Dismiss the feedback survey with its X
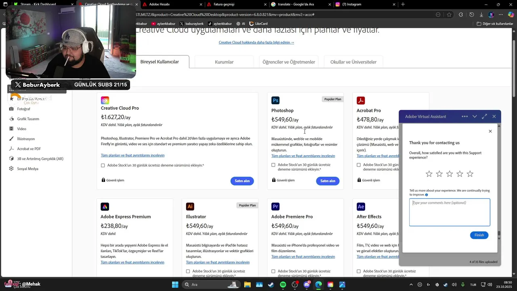This screenshot has width=517, height=291. click(490, 131)
